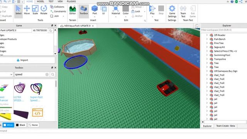The width and height of the screenshot is (247, 139).
Task: Switch to the PLUGINS ribbon tab
Action: coord(71,2)
